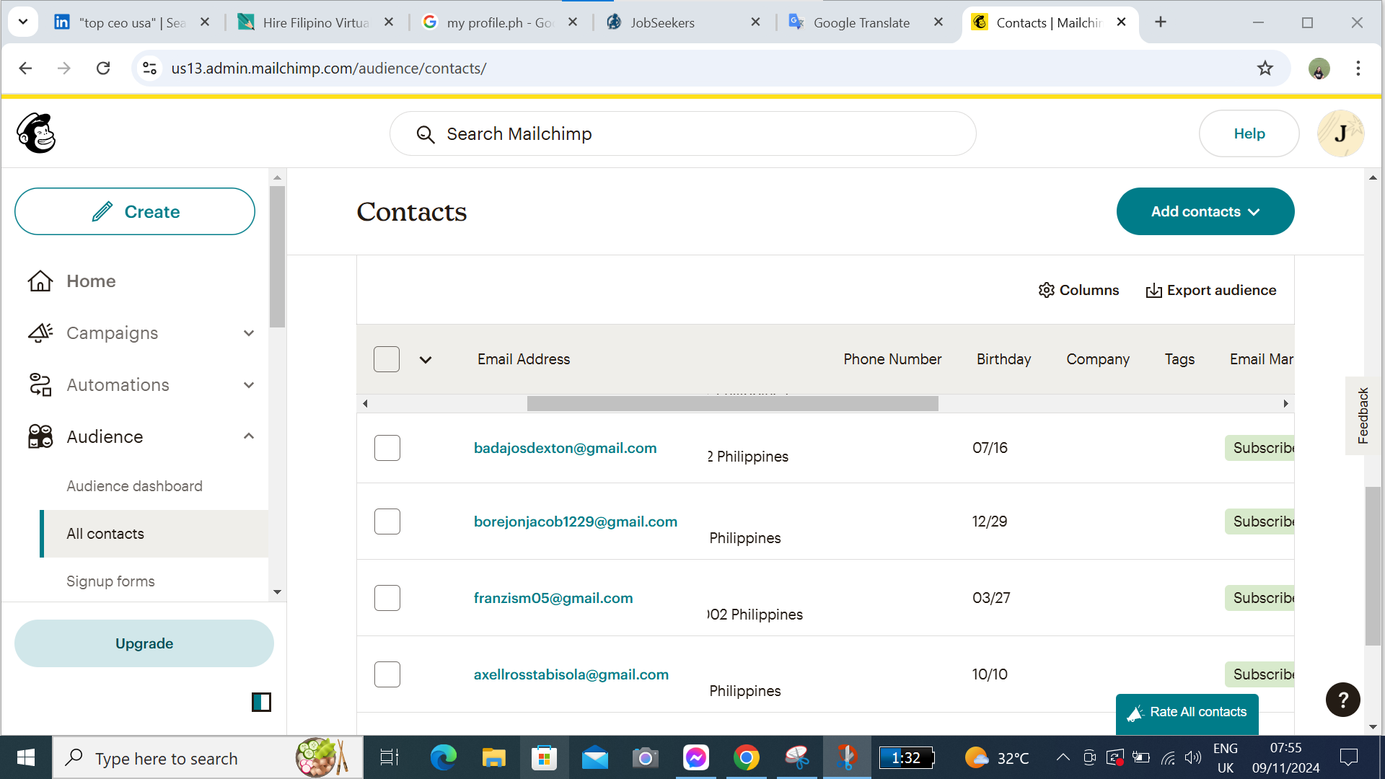1385x779 pixels.
Task: Click the horizontal table scrollbar thumb
Action: click(x=732, y=404)
